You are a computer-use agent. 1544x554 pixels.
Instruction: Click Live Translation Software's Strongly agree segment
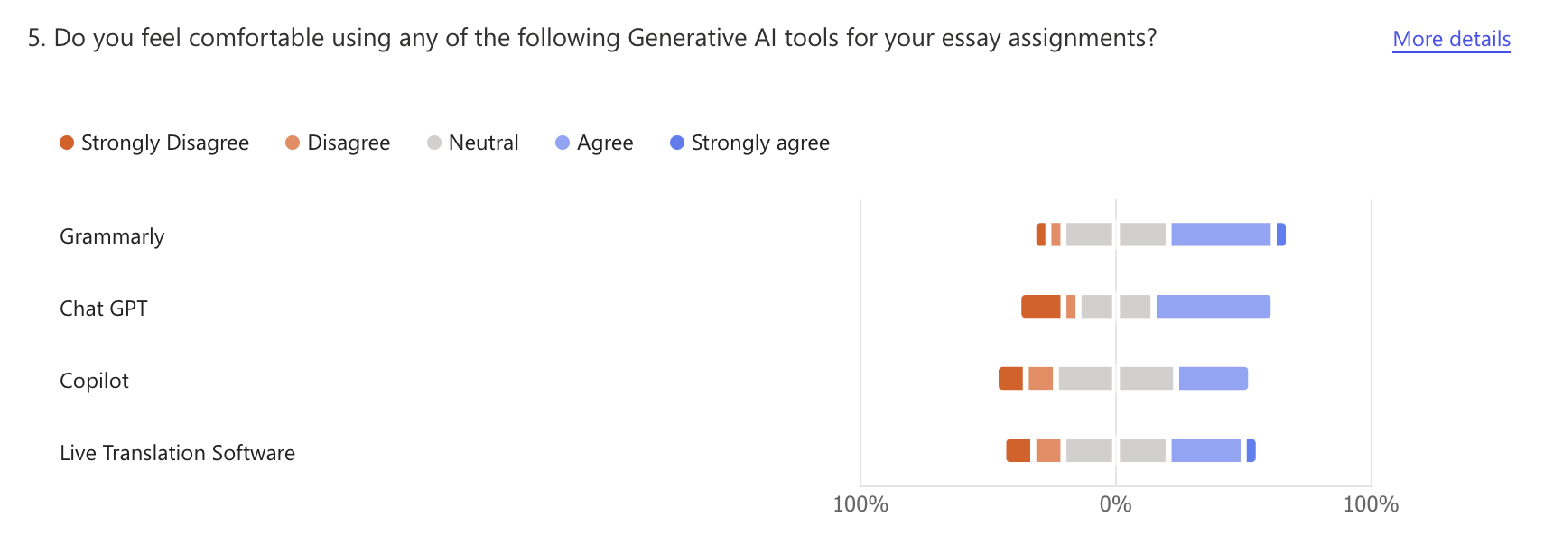(x=1251, y=451)
